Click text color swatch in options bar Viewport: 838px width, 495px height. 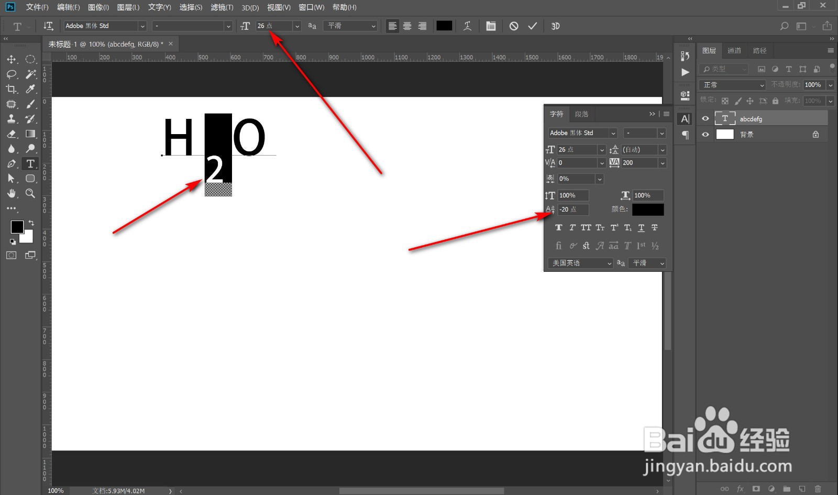pos(444,26)
